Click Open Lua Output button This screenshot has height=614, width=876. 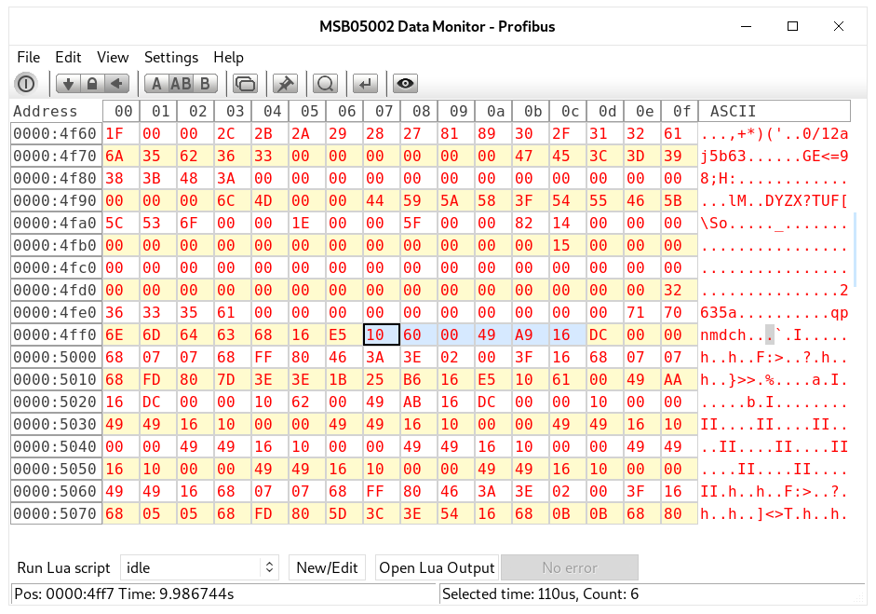(x=437, y=567)
